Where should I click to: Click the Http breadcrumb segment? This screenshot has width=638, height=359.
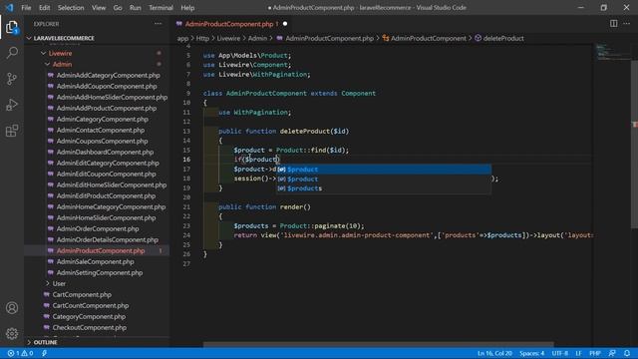pyautogui.click(x=202, y=38)
